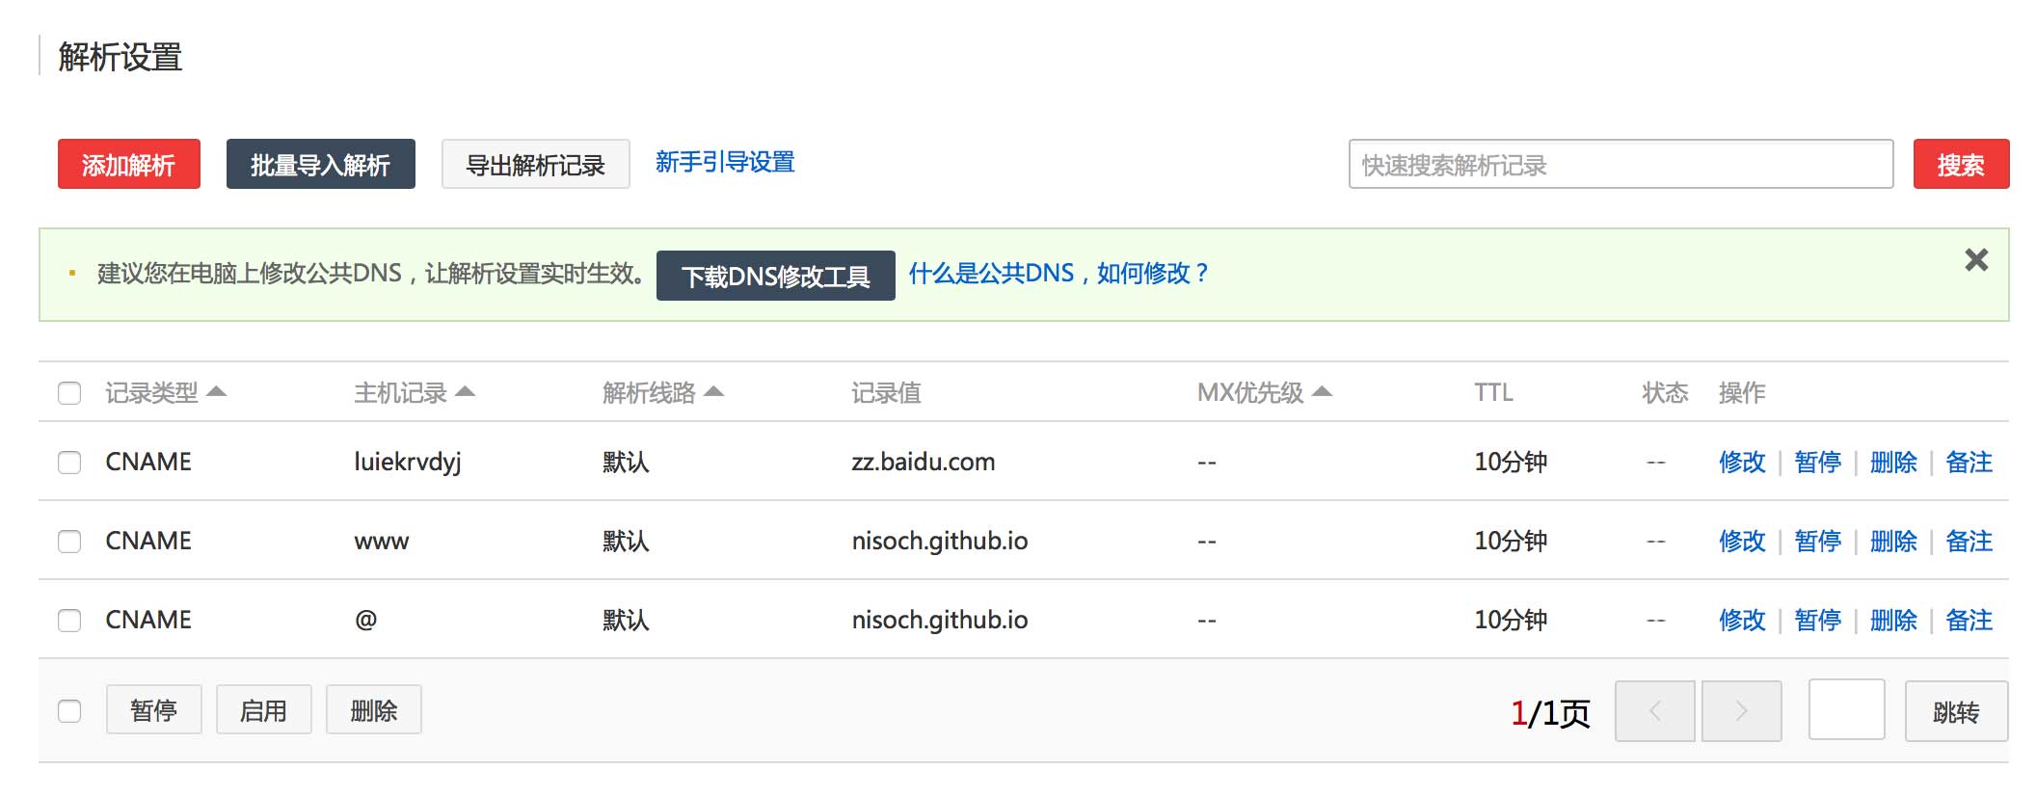Check the @ record checkbox
The height and width of the screenshot is (796, 2036).
click(69, 621)
